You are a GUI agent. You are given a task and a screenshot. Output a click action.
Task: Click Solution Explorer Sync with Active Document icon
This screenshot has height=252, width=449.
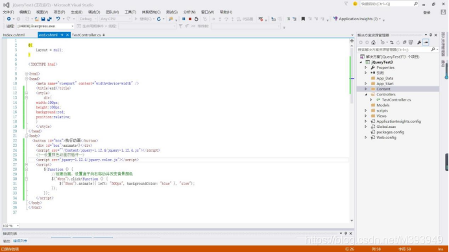coord(391,42)
